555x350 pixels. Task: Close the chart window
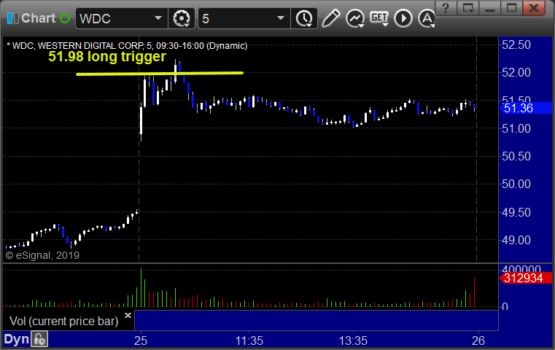pos(534,8)
